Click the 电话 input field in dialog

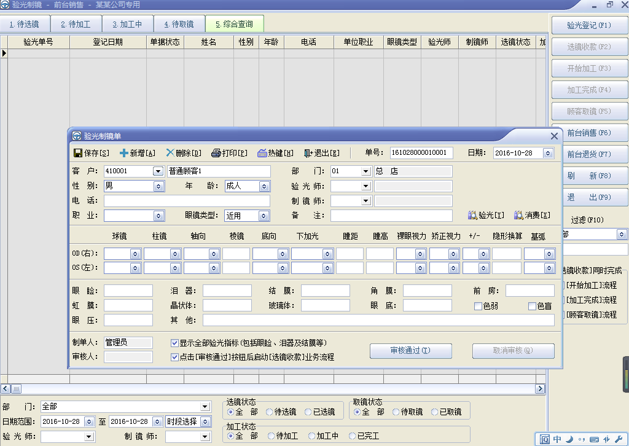tap(187, 200)
